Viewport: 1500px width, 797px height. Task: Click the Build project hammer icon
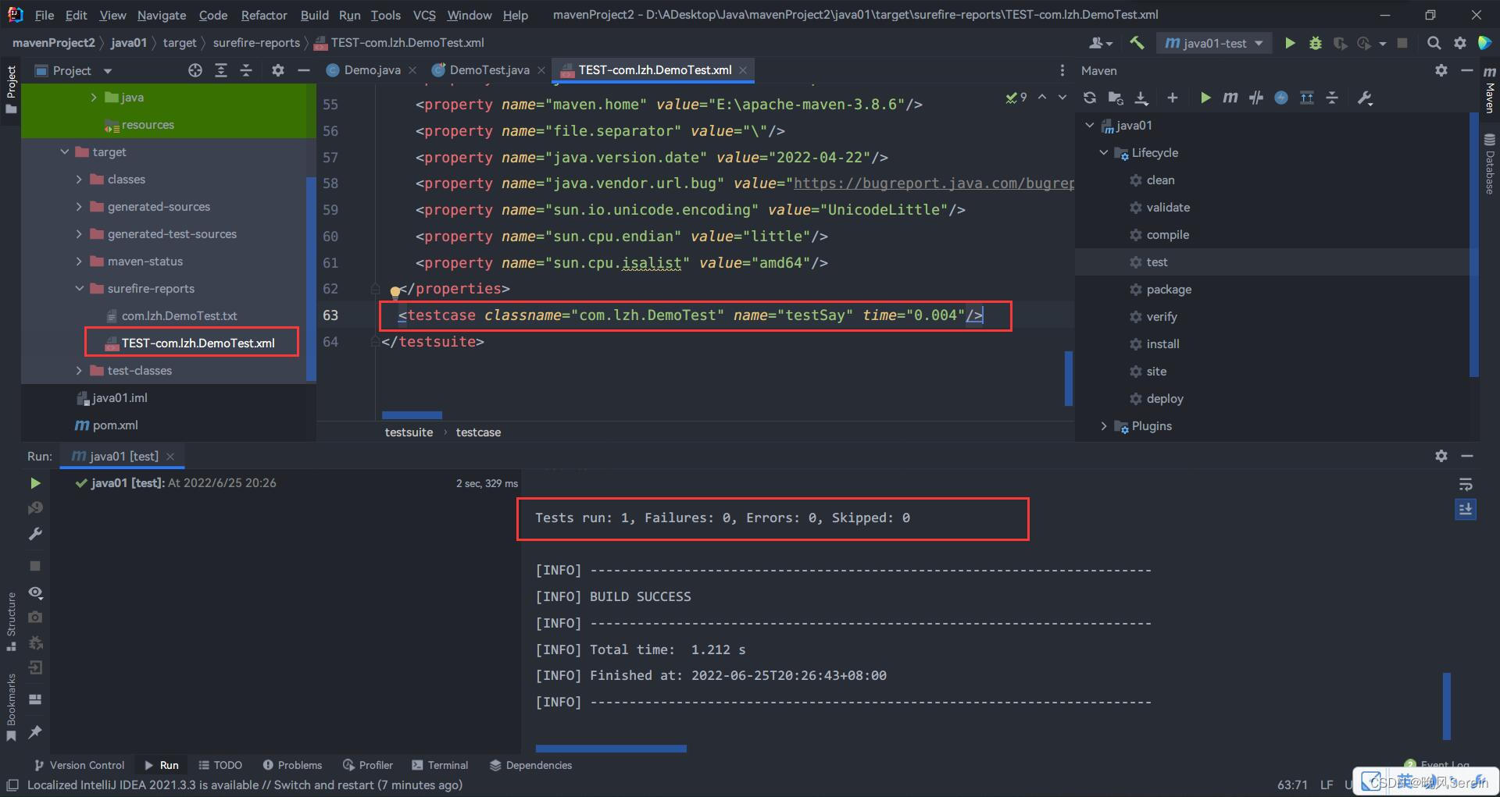click(x=1137, y=43)
